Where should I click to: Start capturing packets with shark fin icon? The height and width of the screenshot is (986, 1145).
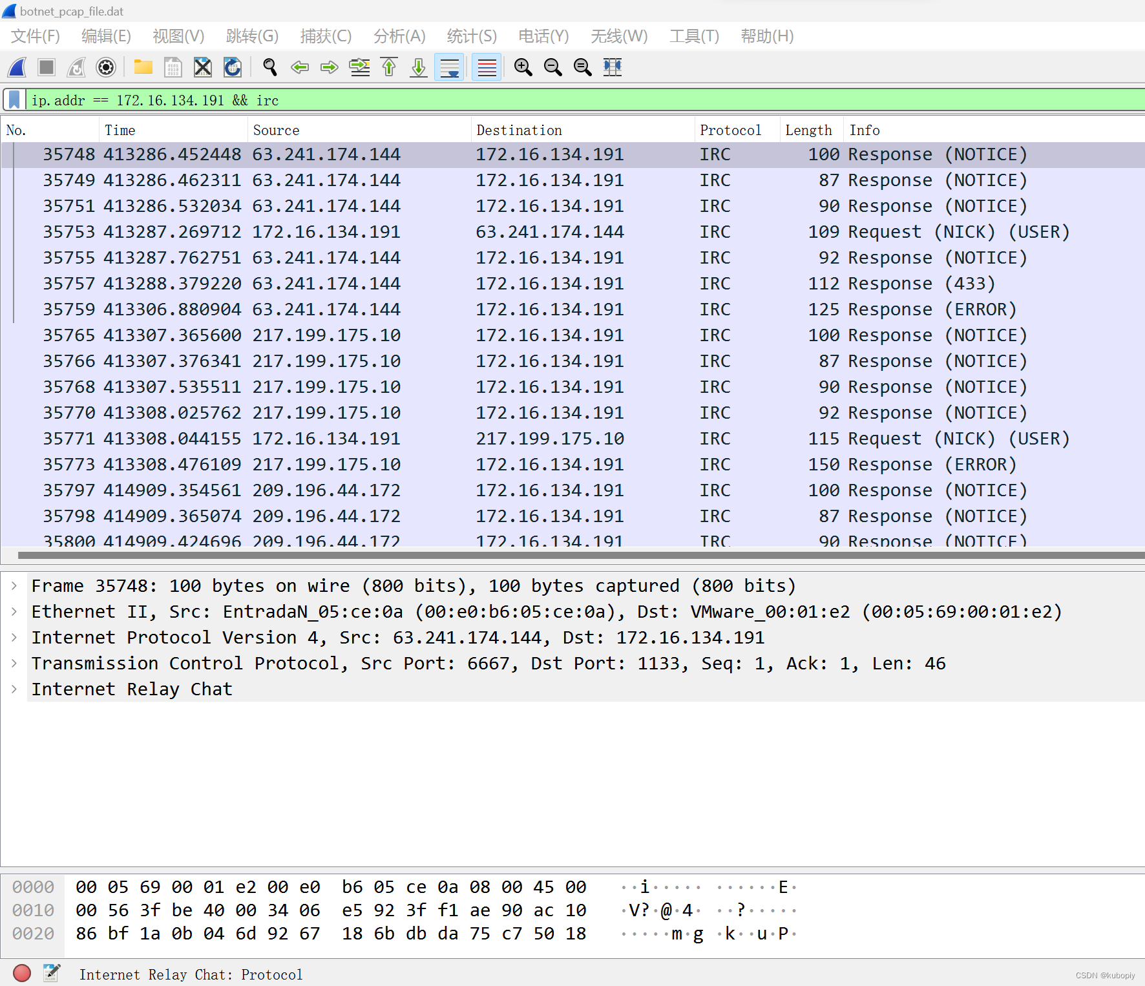coord(17,67)
